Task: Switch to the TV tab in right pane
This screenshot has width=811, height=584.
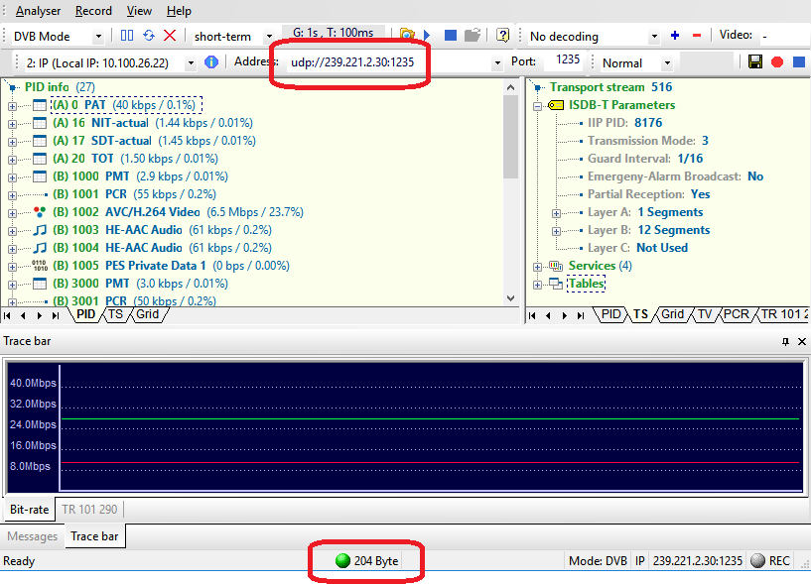Action: (705, 314)
